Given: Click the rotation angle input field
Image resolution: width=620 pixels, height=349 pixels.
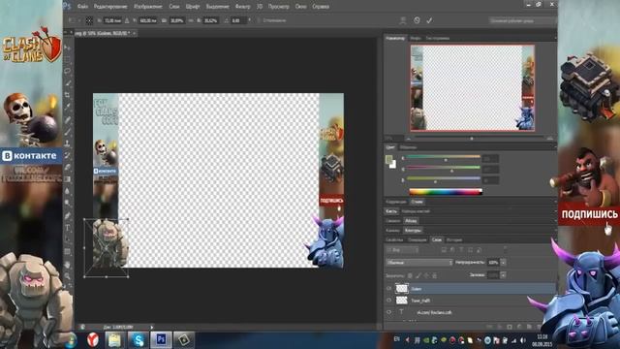Looking at the screenshot, I should pos(238,20).
